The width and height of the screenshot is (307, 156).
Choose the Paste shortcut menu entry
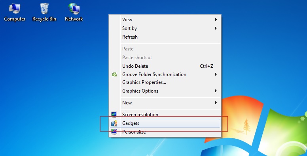[x=165, y=58]
